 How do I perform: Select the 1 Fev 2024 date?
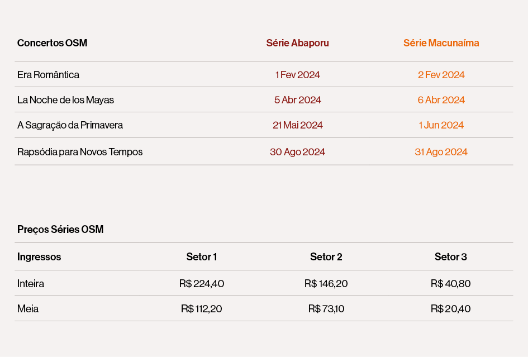pos(297,75)
